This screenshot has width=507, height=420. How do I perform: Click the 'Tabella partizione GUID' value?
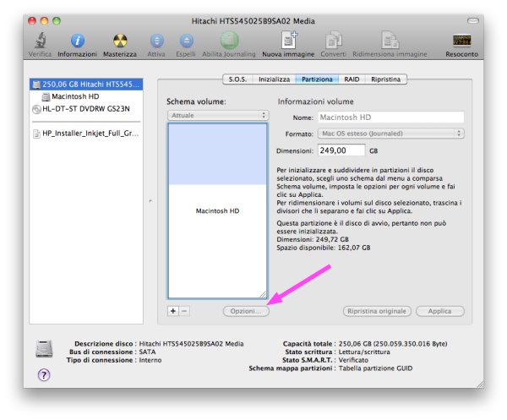click(x=375, y=368)
